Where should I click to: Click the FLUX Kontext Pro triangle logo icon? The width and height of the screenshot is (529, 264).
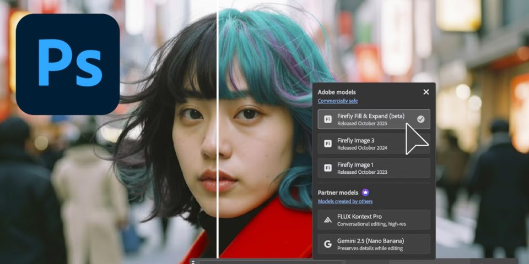coord(328,220)
